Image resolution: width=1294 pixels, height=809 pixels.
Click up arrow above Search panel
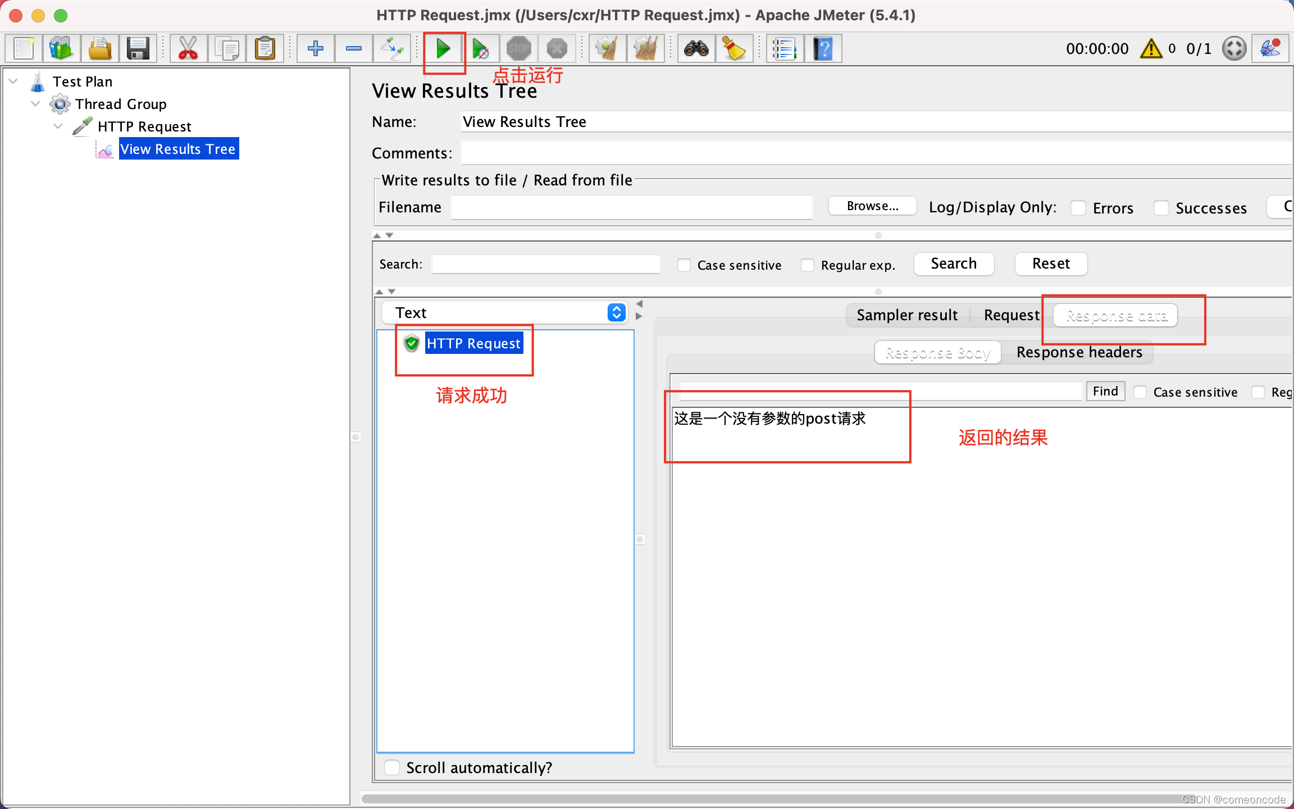point(377,235)
